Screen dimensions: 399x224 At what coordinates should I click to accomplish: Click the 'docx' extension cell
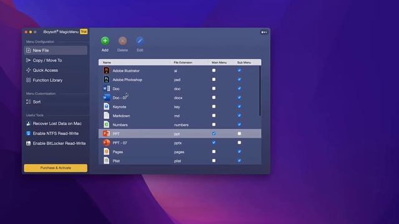(178, 98)
